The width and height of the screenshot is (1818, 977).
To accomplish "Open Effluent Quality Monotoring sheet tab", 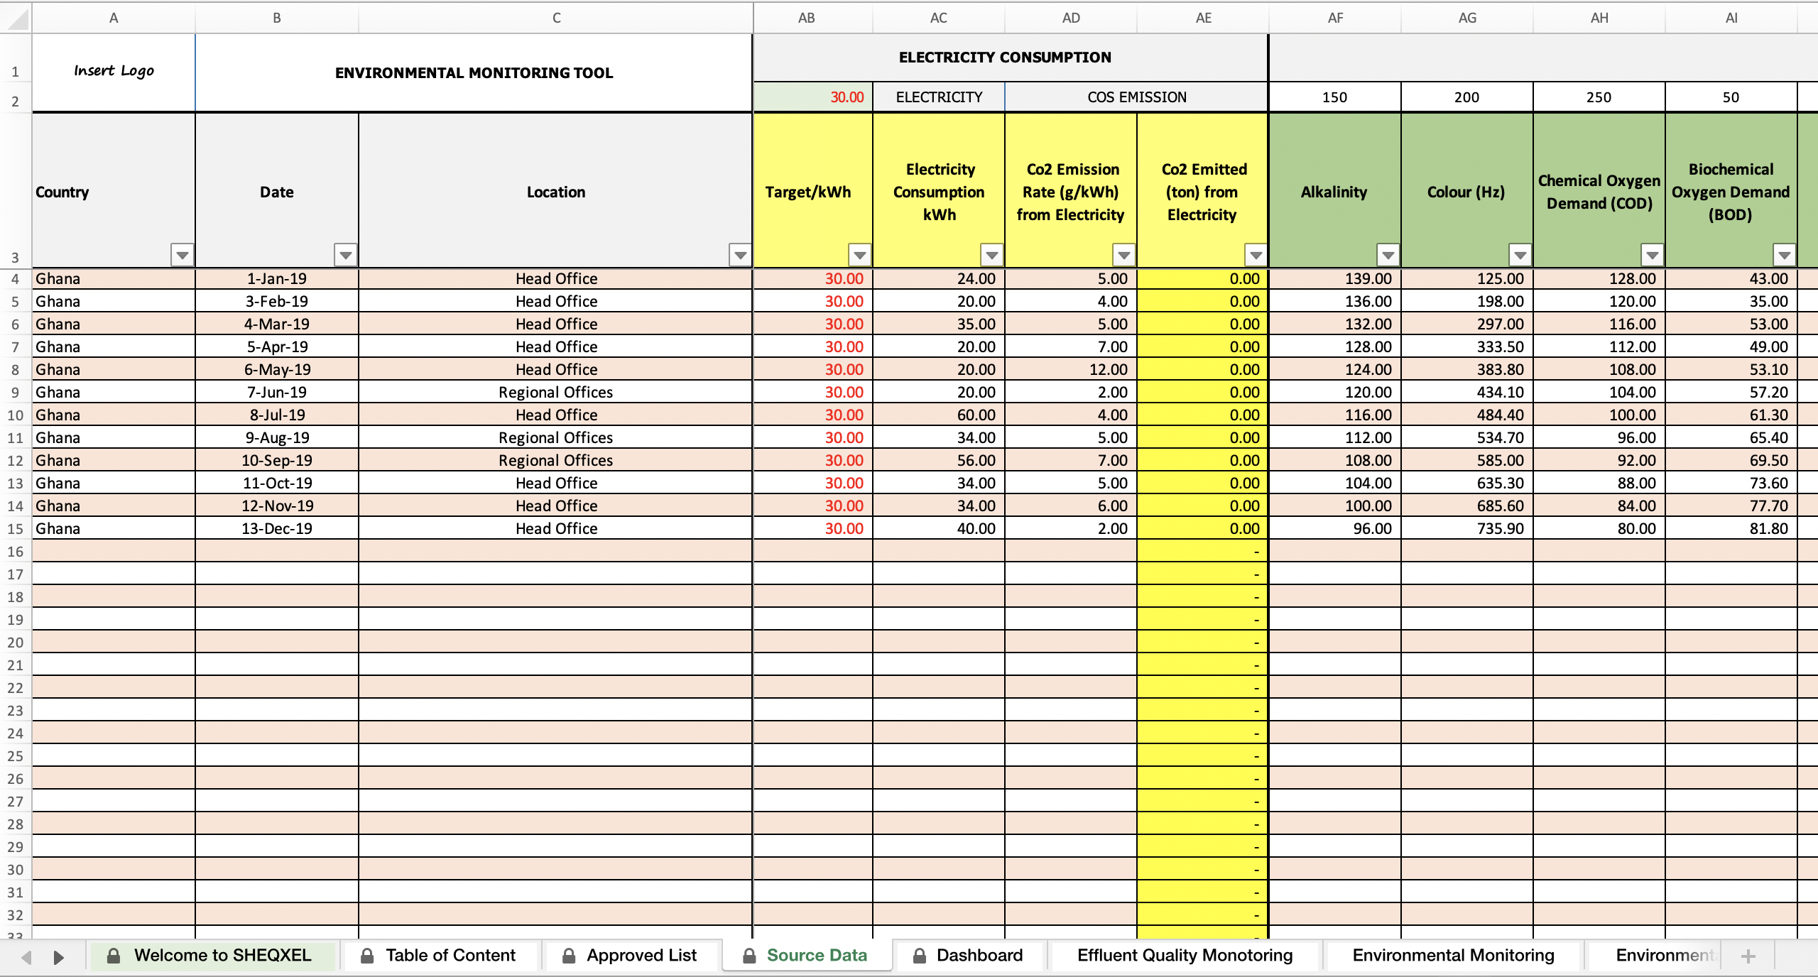I will coord(1185,956).
